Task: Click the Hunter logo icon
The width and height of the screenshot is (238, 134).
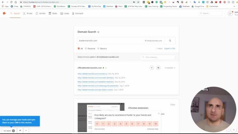Action: tap(4, 13)
